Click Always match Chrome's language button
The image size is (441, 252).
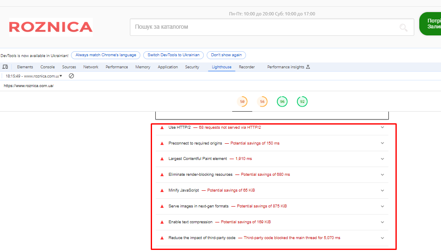coord(106,55)
